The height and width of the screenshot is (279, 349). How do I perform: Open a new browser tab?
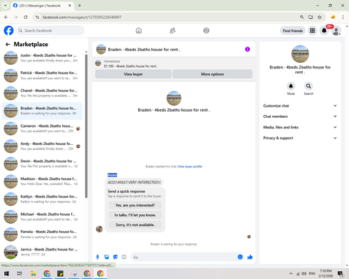(x=80, y=6)
